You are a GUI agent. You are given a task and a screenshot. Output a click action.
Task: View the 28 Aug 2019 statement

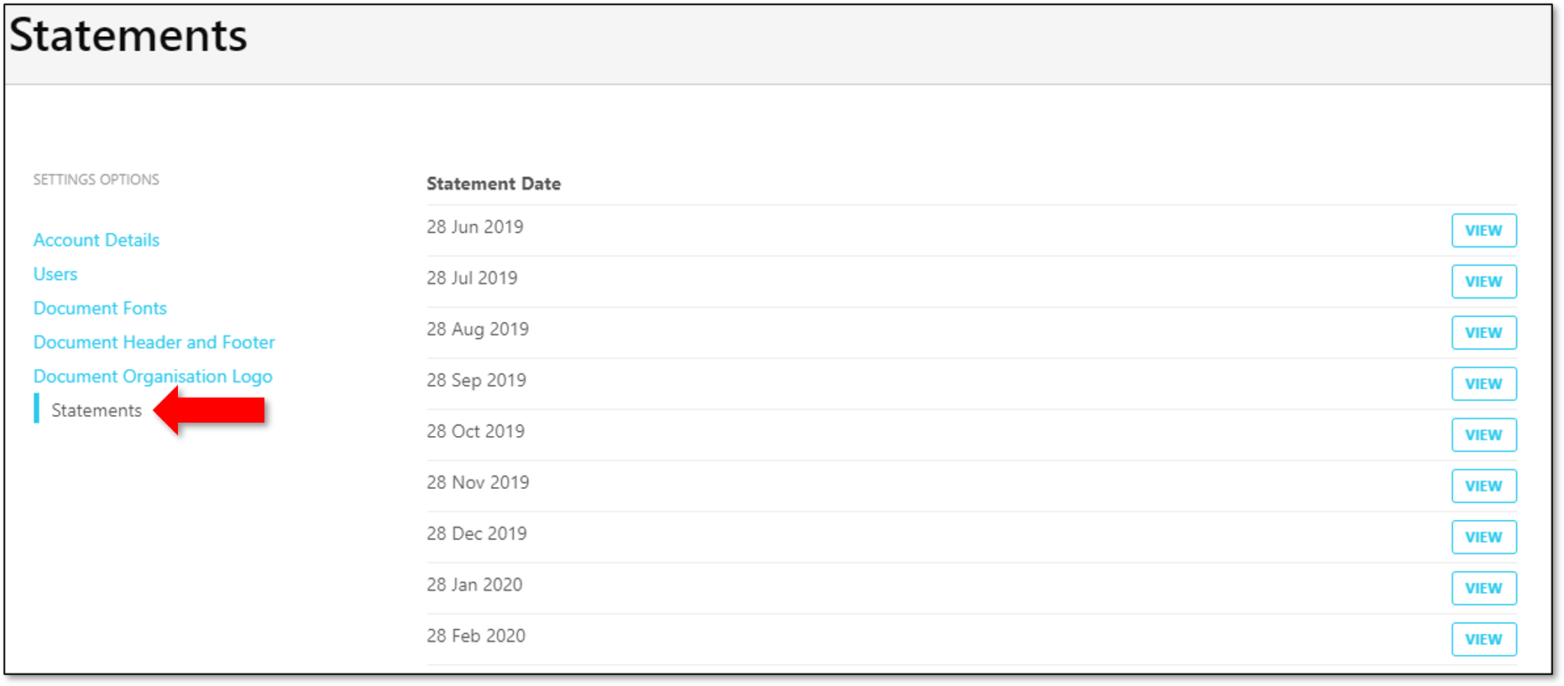coord(1483,333)
